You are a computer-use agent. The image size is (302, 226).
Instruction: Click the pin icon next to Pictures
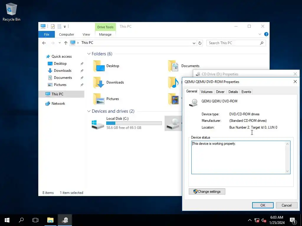coord(82,85)
